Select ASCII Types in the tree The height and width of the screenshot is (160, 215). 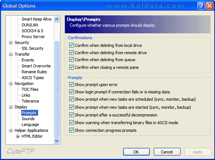click(33, 78)
